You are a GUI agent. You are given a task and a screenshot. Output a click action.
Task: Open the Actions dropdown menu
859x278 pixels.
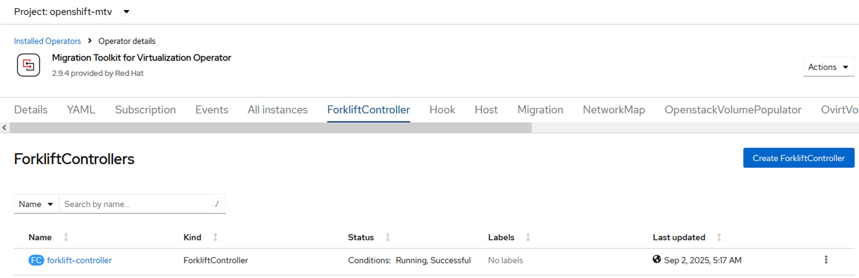[x=828, y=67]
